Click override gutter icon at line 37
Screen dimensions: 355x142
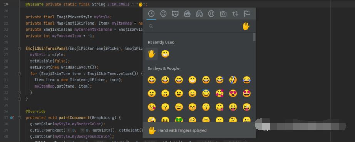[x=12, y=117]
